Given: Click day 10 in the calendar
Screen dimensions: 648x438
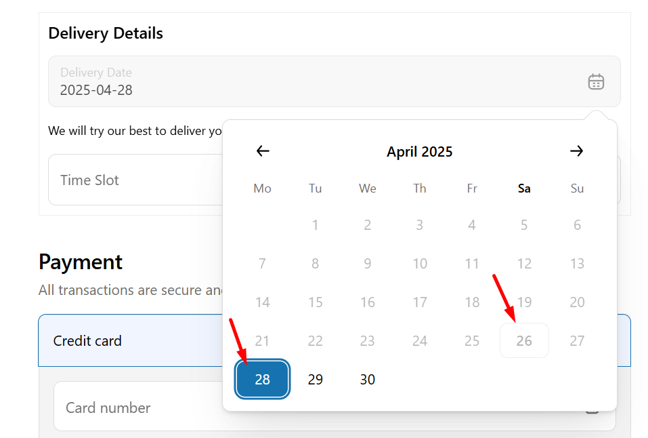Looking at the screenshot, I should click(420, 263).
